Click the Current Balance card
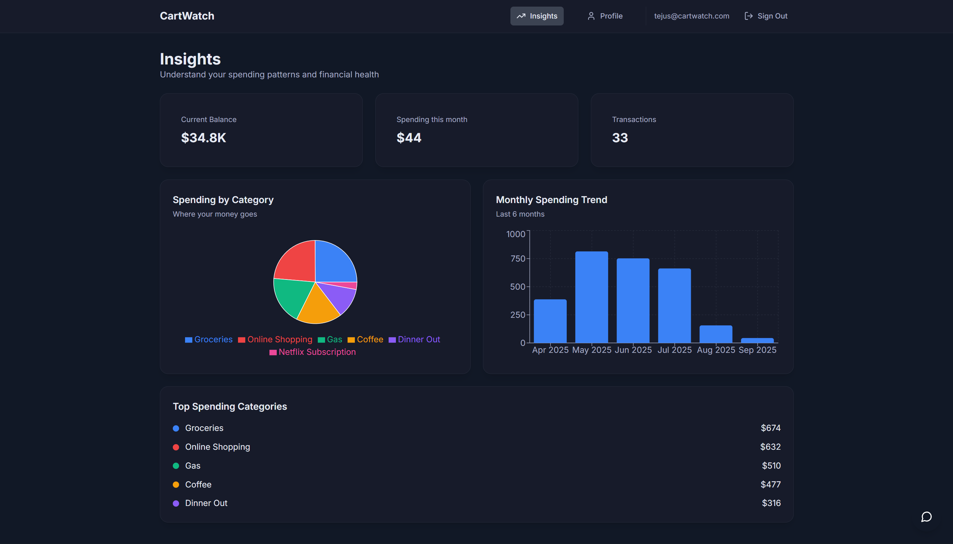Image resolution: width=953 pixels, height=544 pixels. (261, 130)
